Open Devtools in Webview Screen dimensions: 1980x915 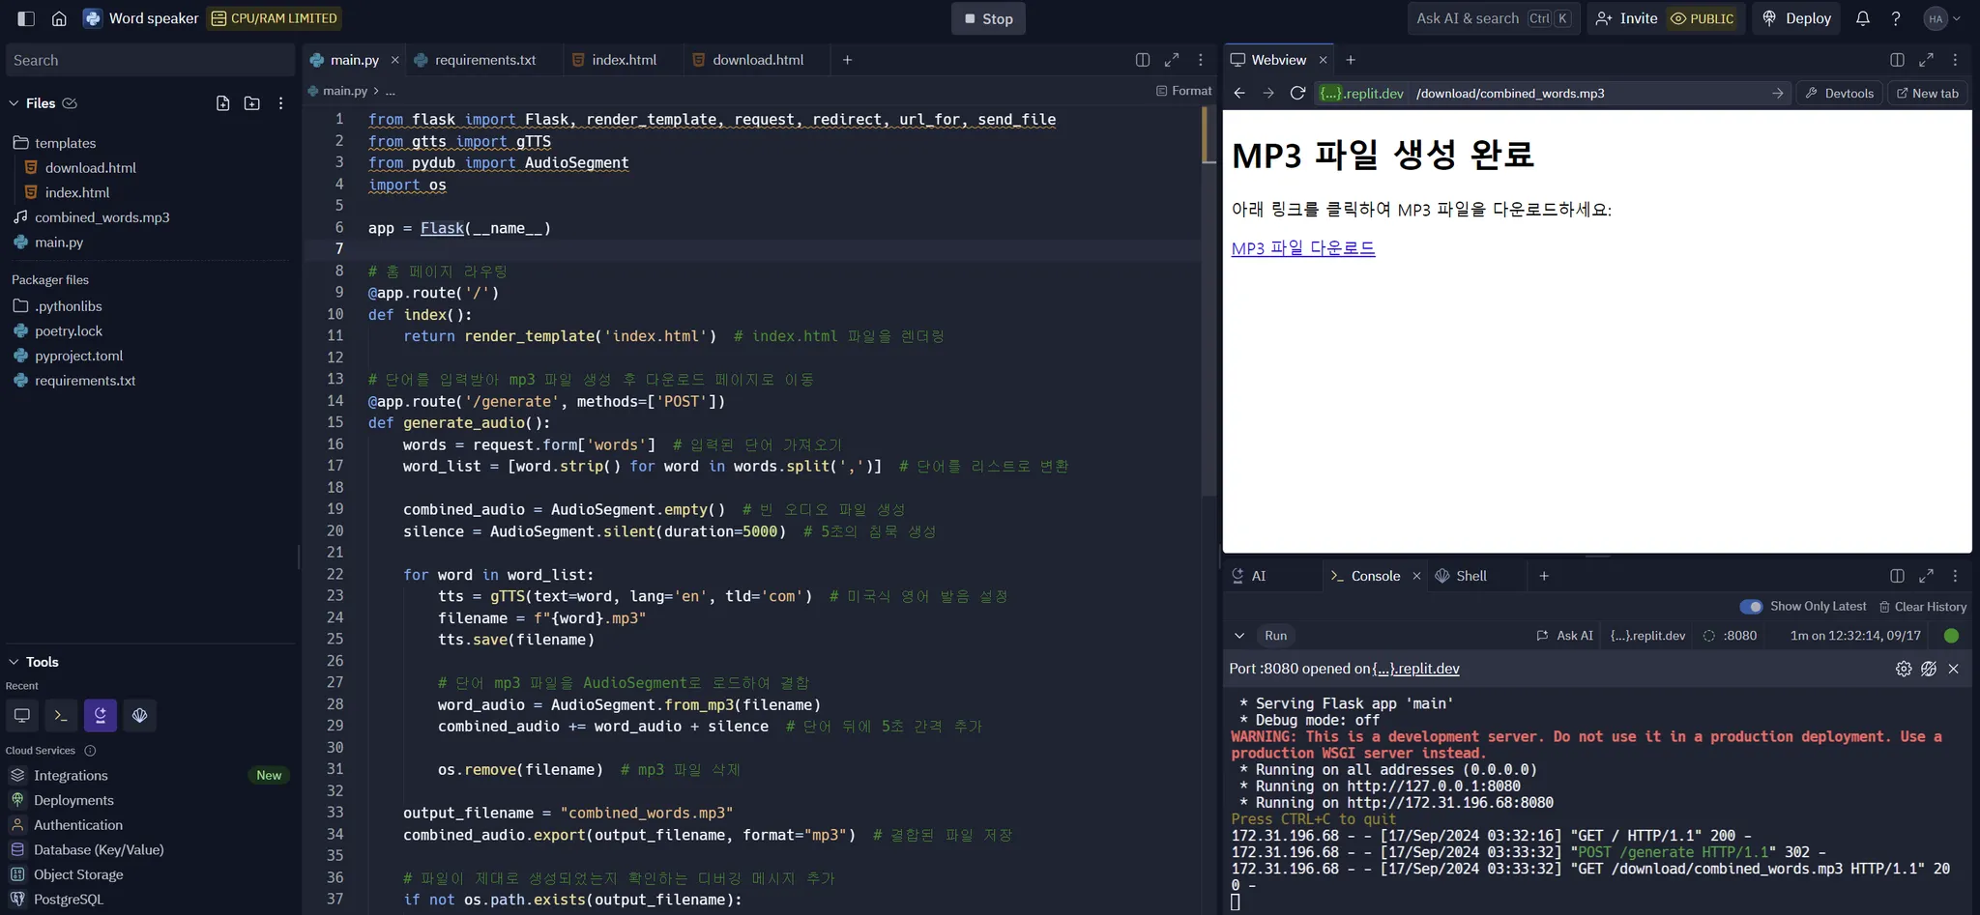(1839, 94)
